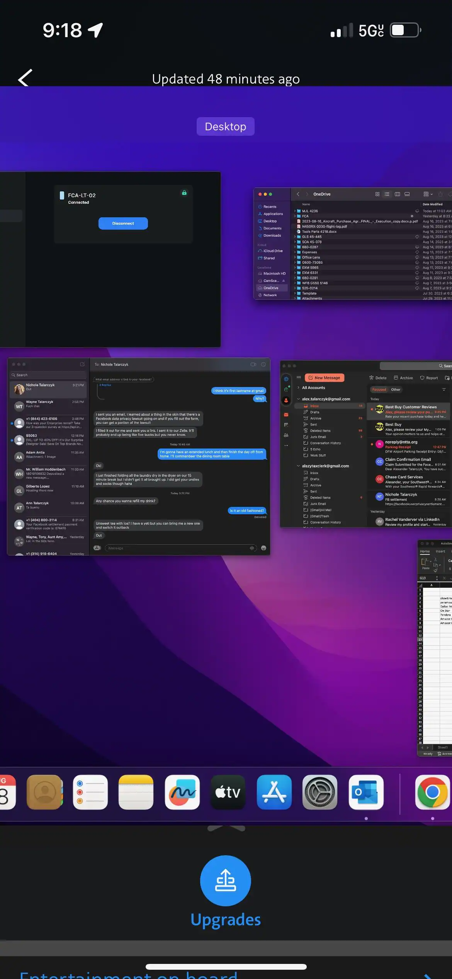
Task: Switch to Other inbox in Outlook
Action: click(395, 389)
